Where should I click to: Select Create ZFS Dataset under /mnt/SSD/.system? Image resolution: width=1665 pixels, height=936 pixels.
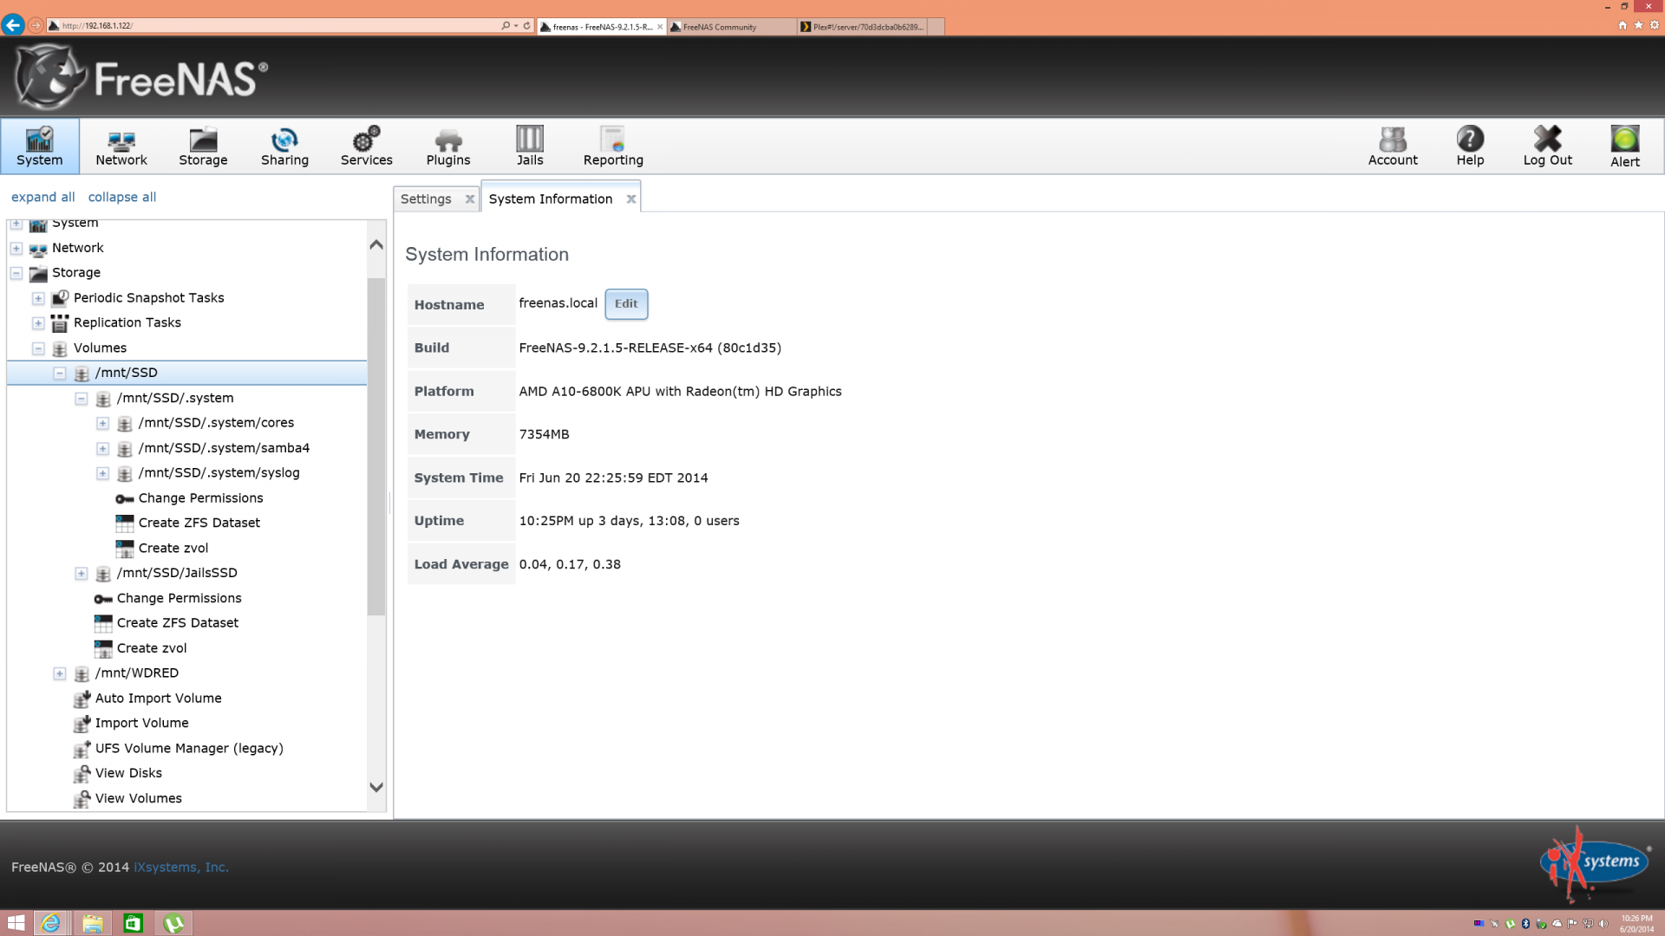point(199,523)
